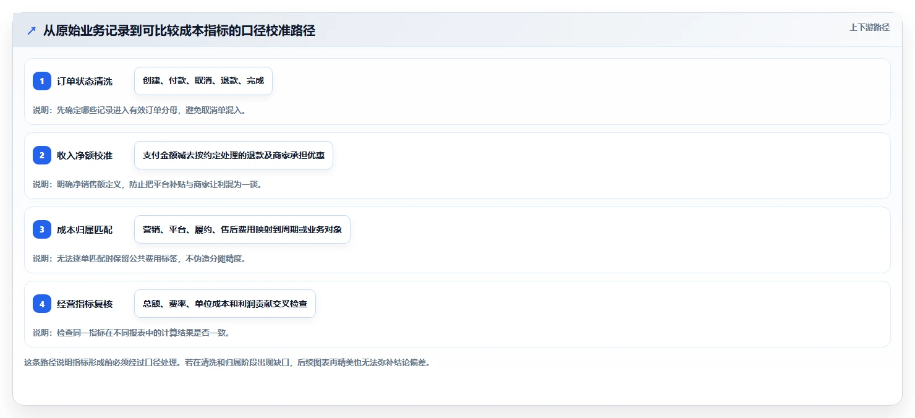This screenshot has height=418, width=915.
Task: Click the 创建、付款、取消、退款、完成 chip
Action: click(203, 81)
